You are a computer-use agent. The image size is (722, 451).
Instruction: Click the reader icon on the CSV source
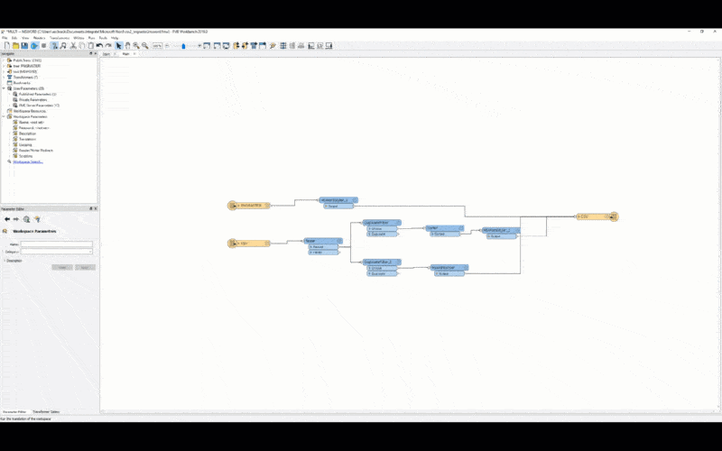[x=231, y=244]
